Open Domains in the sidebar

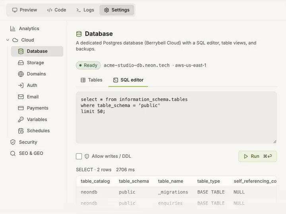pyautogui.click(x=37, y=74)
